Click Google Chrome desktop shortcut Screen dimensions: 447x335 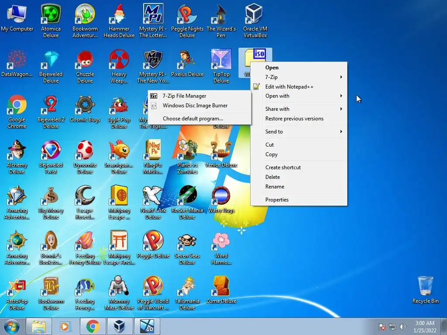pos(17,112)
